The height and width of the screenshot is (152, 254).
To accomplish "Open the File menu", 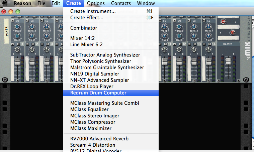I will (41, 3).
